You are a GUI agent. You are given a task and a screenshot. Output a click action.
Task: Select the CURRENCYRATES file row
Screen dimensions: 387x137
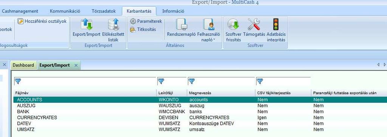click(200, 117)
